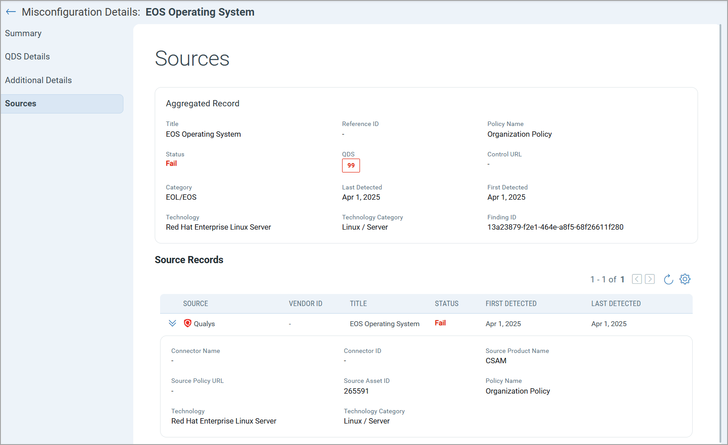Open the Summary section

point(23,34)
